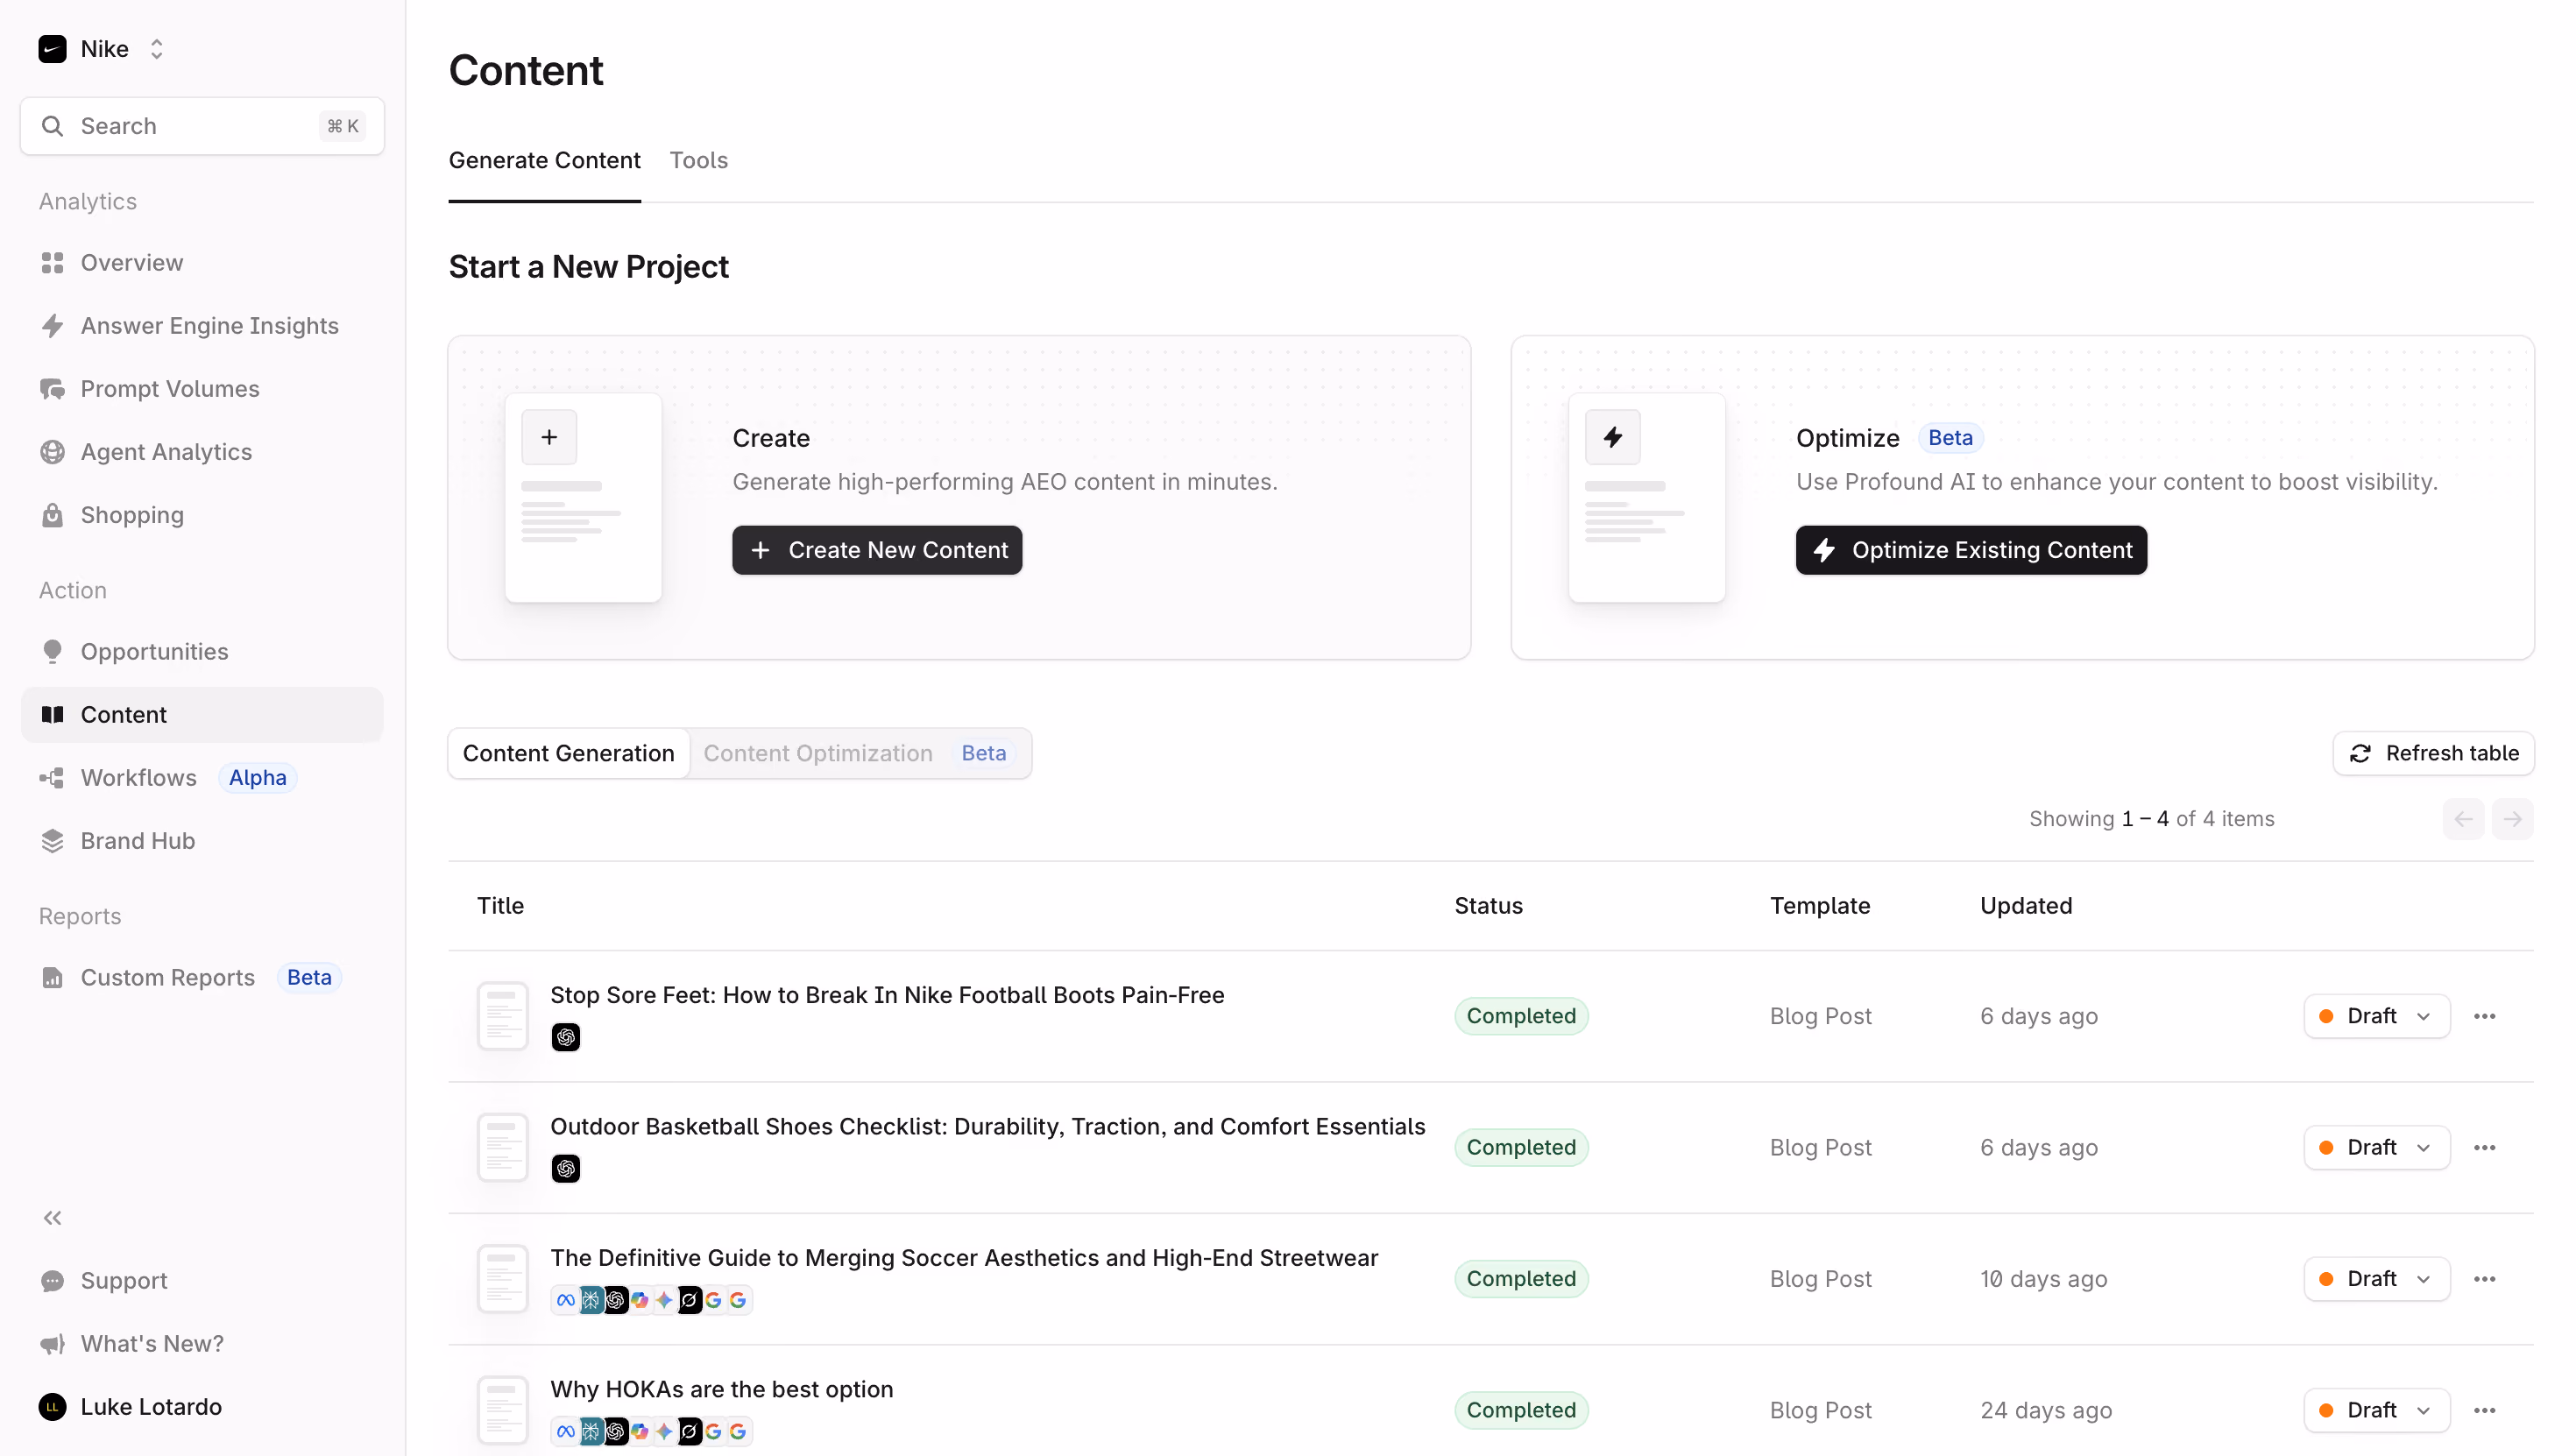Click the Brand Hub layers icon

tap(52, 841)
